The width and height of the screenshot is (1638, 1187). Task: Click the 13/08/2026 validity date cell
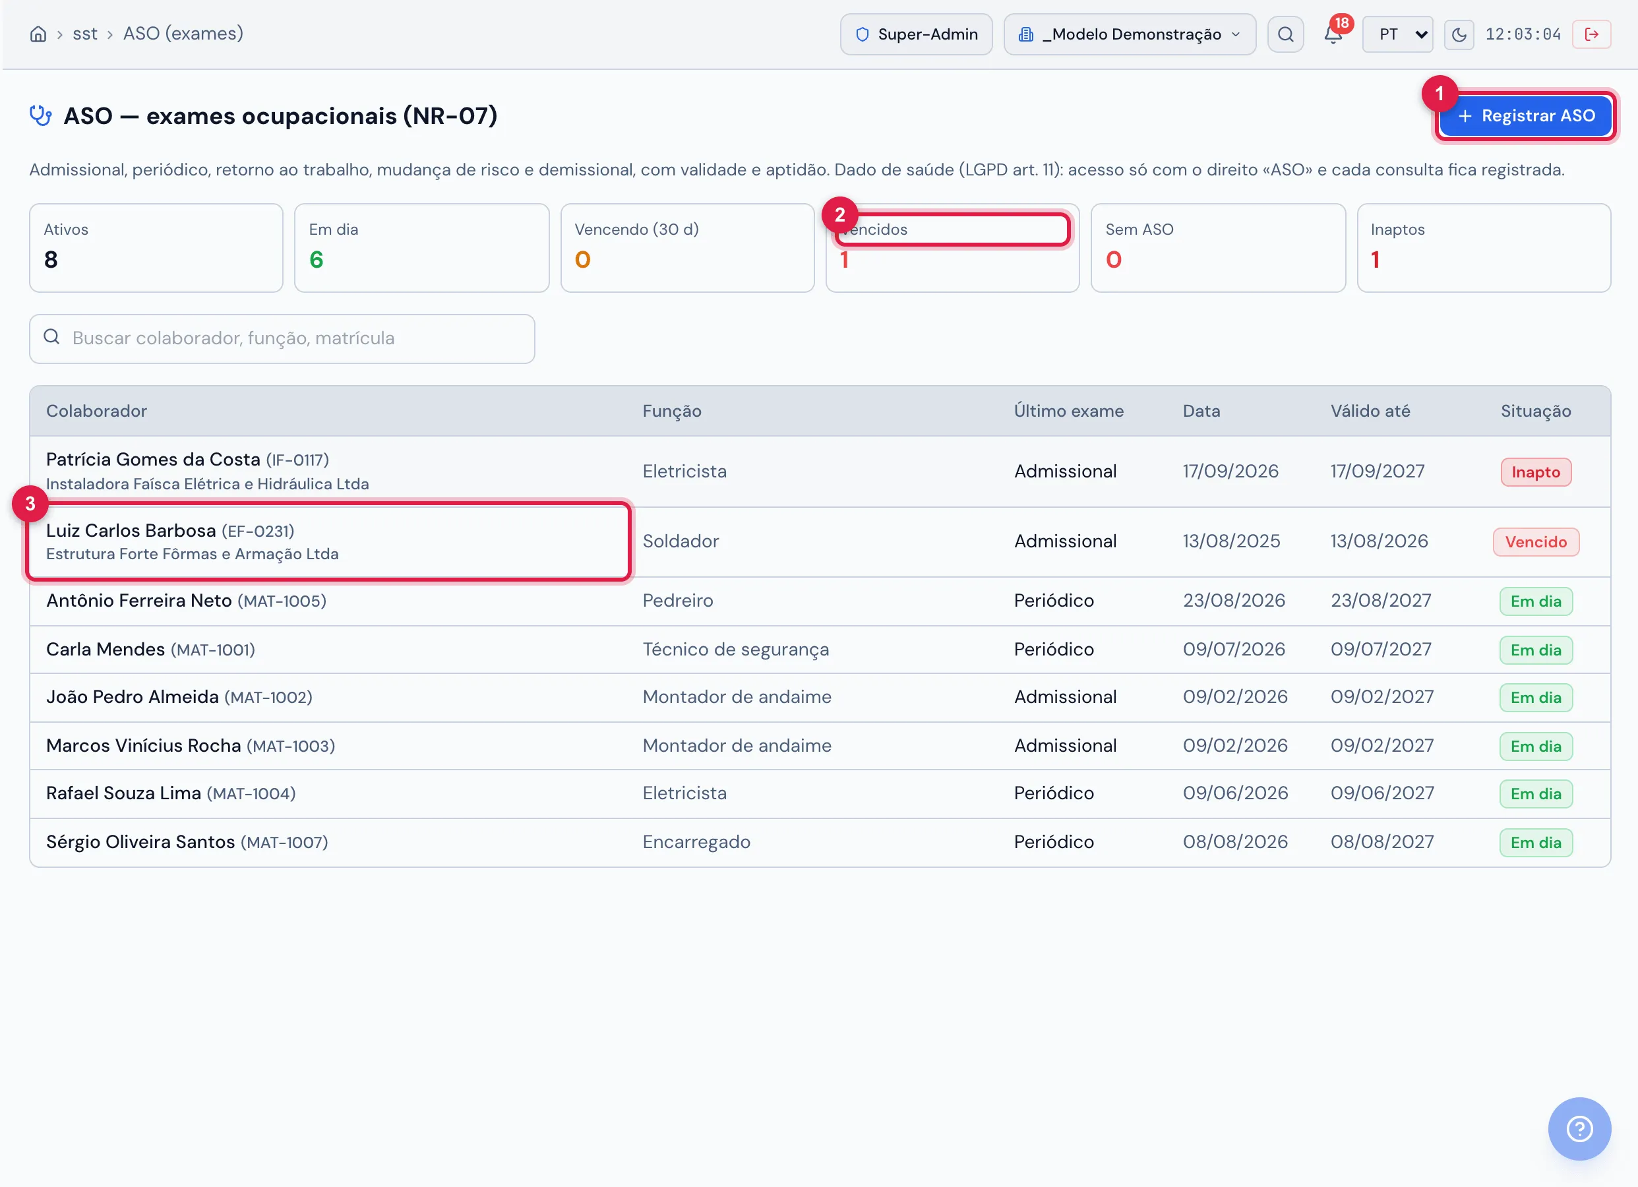(1379, 541)
